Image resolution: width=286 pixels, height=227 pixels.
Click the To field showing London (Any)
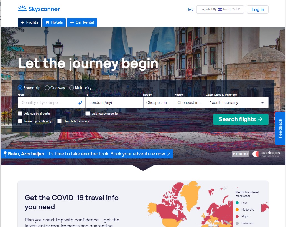coord(114,102)
